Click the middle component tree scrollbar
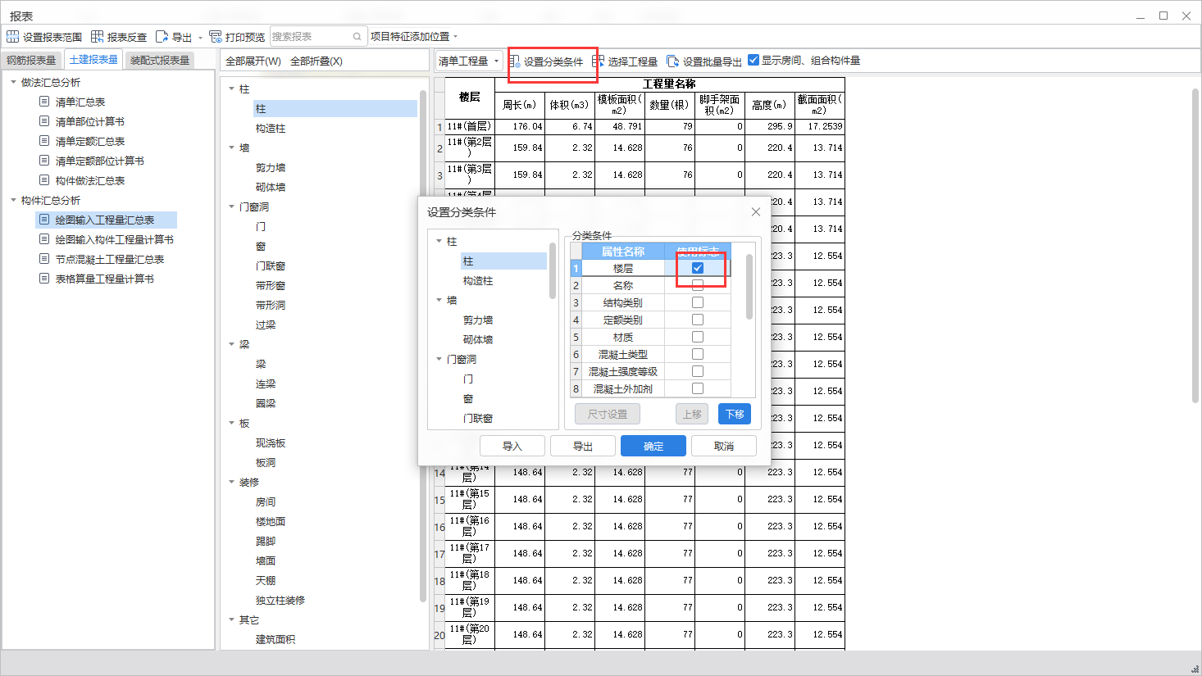 pos(423,346)
